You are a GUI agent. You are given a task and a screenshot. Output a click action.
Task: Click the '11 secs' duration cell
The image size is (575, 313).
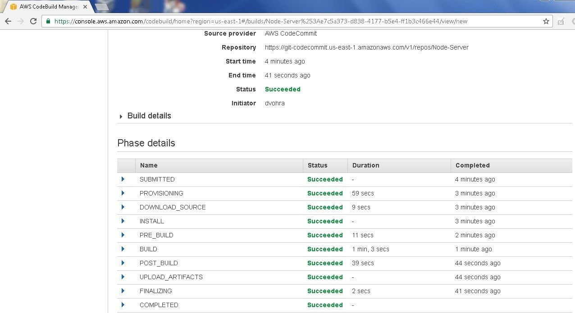click(363, 235)
